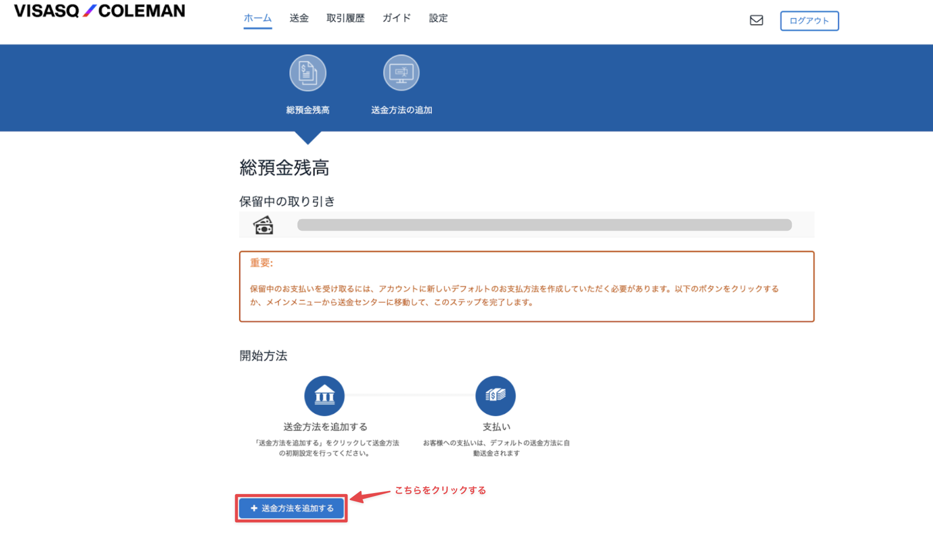Open the 送金 menu item
Image resolution: width=933 pixels, height=533 pixels.
299,18
